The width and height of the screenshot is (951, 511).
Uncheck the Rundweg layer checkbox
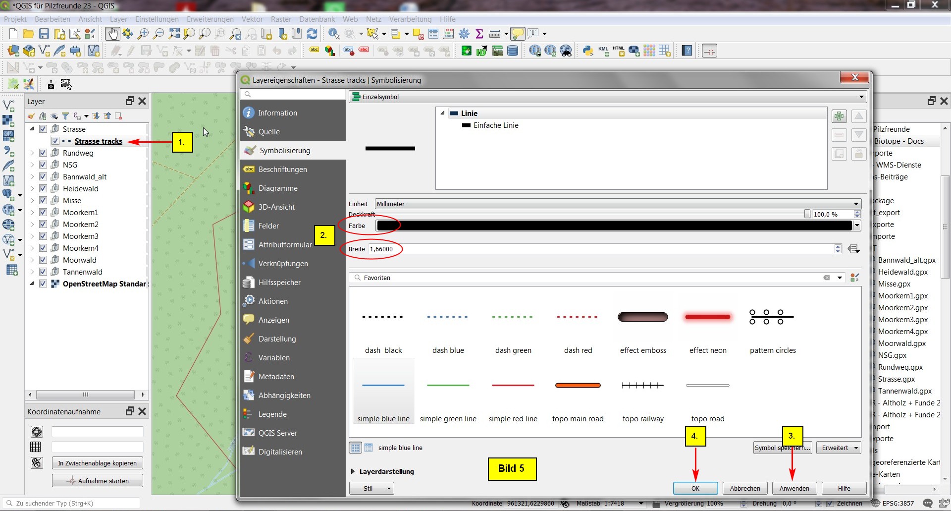tap(43, 153)
